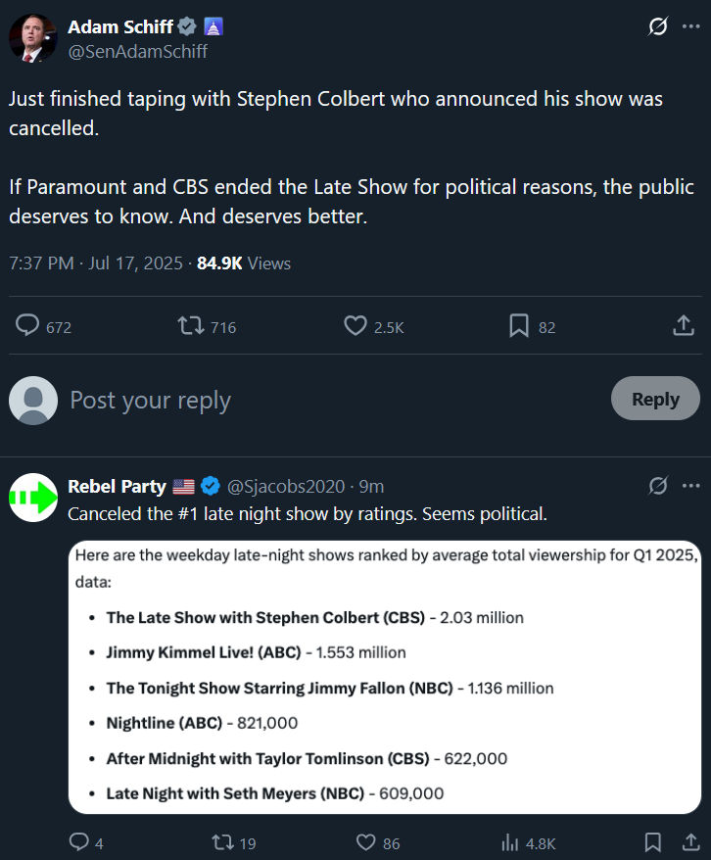
Task: Open Rebel Party's green arrow avatar
Action: (33, 498)
